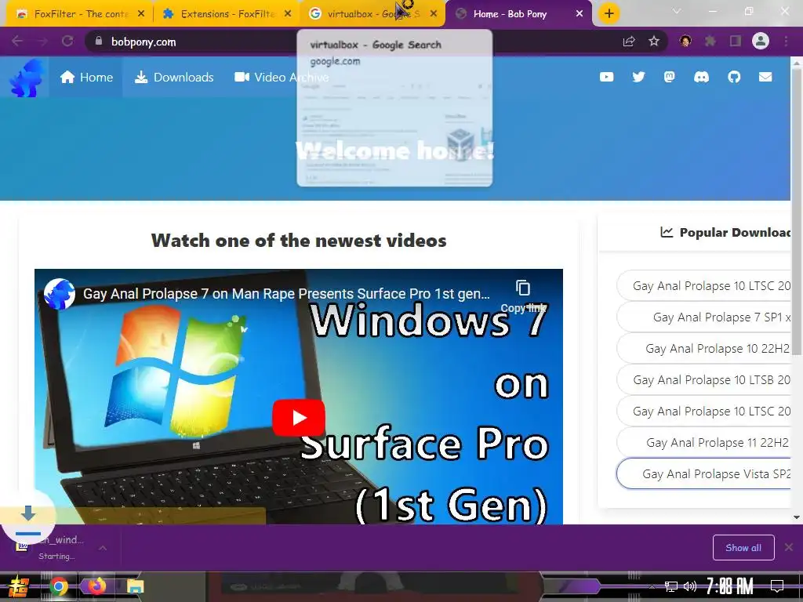Close the downloads bar with its X
803x602 pixels.
pyautogui.click(x=789, y=547)
